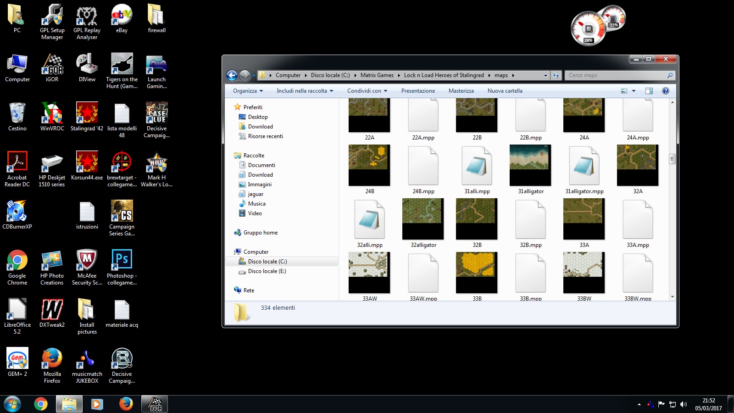Select the 31alli.mpp notepad file
This screenshot has height=413, width=734.
click(477, 169)
